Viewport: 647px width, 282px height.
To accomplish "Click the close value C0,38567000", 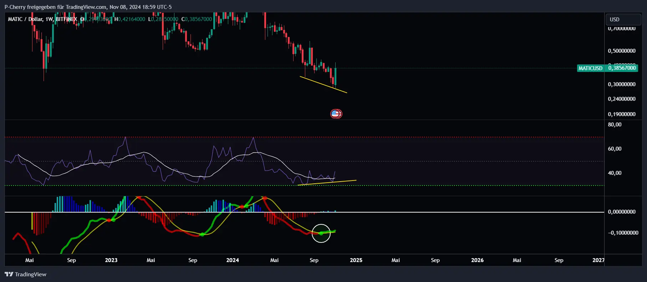I will pyautogui.click(x=197, y=19).
